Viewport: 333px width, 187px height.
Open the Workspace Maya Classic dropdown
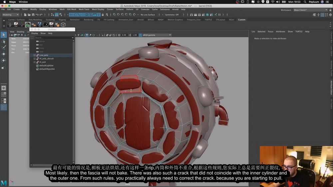point(310,10)
